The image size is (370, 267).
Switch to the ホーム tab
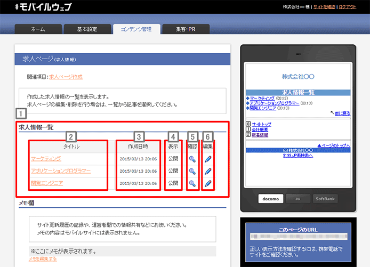38,29
